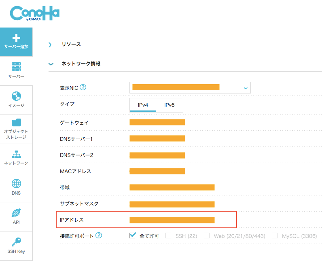Viewport: 322px width, 261px height.
Task: Click help icon next to 接続許可ポート
Action: tap(99, 236)
